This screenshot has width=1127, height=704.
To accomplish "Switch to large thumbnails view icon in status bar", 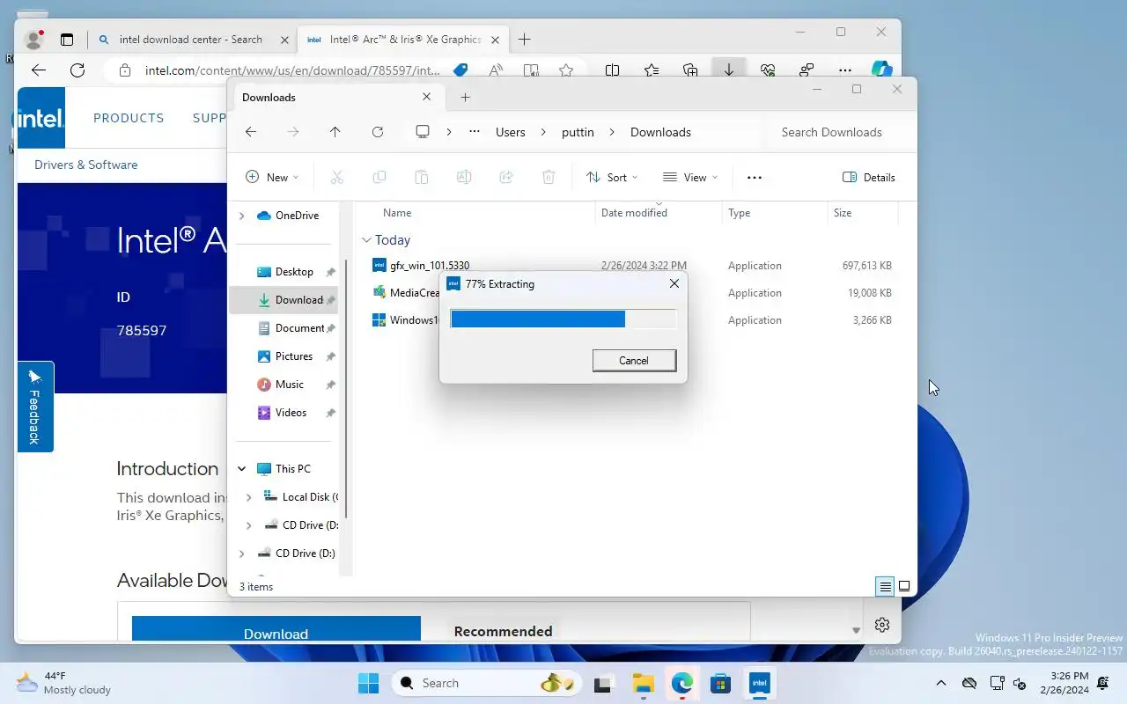I will [x=904, y=586].
